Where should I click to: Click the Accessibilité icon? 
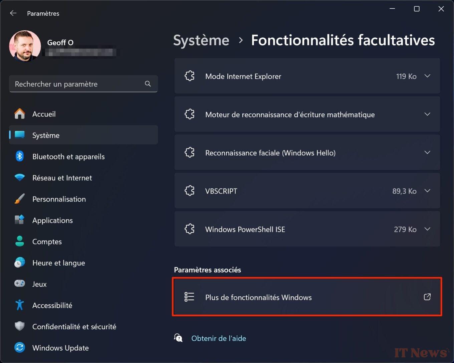[x=20, y=305]
